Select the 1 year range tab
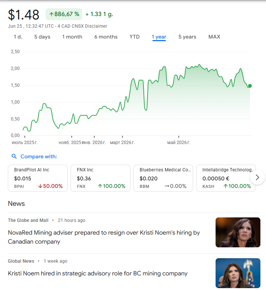 pyautogui.click(x=159, y=37)
